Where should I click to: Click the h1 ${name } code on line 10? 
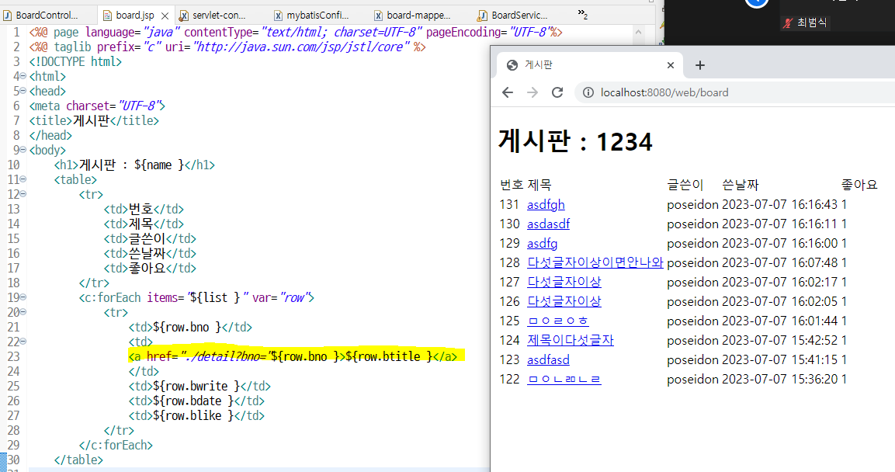click(x=135, y=165)
